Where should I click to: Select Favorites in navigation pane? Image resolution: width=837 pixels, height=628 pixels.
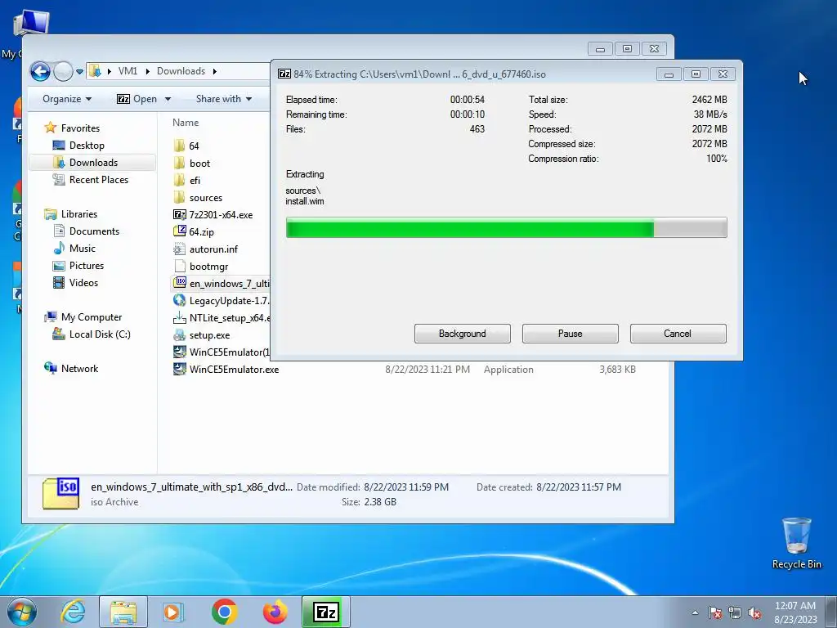pos(80,128)
